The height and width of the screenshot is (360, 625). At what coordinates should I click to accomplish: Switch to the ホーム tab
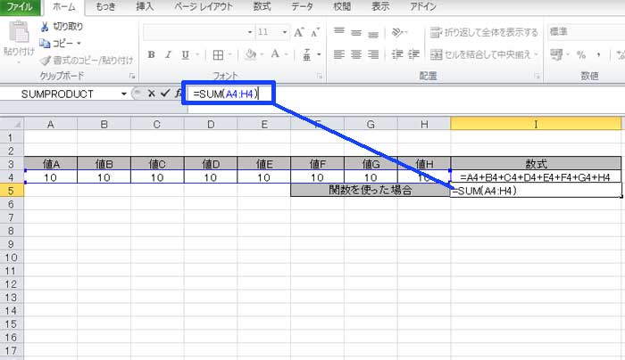tap(63, 7)
